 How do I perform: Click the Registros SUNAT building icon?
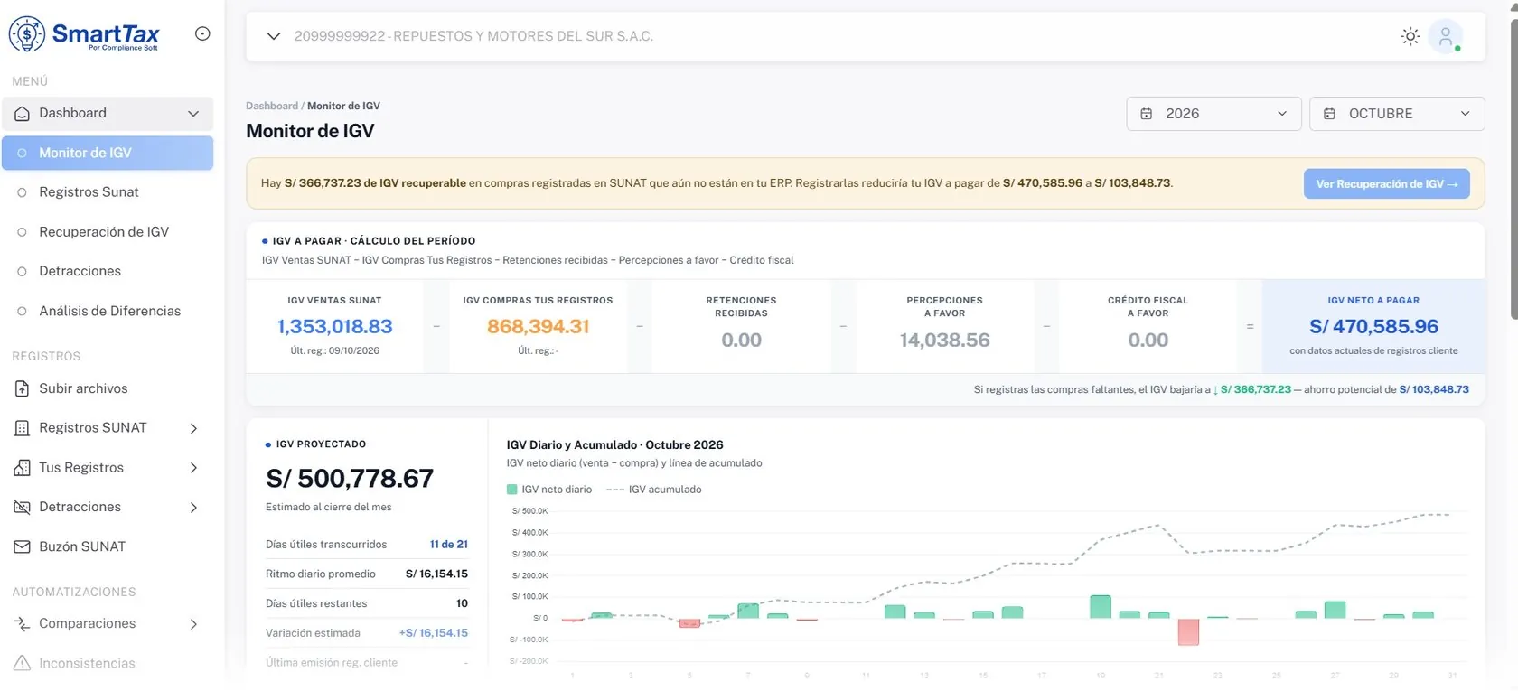click(x=23, y=428)
